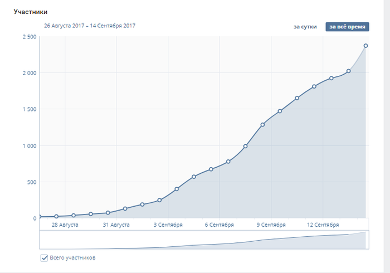Click the "6 Сентября" axis label
The width and height of the screenshot is (390, 273).
(x=219, y=225)
